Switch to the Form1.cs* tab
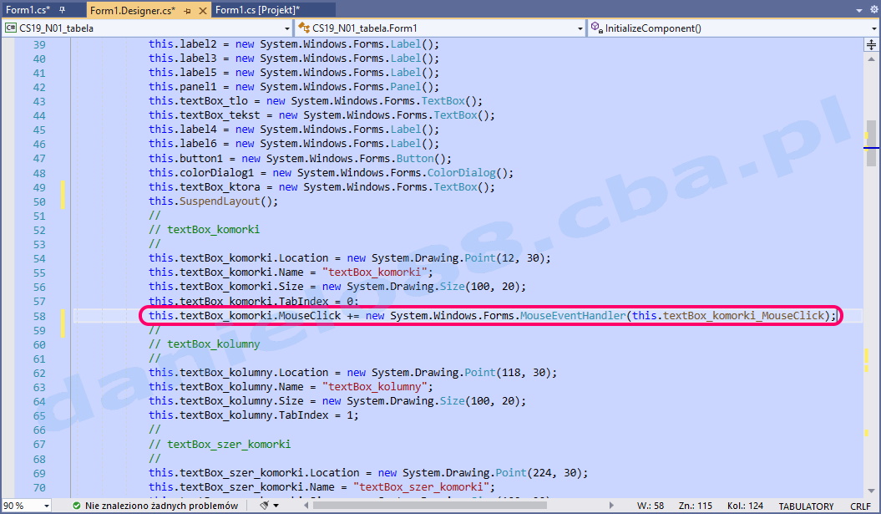 28,10
